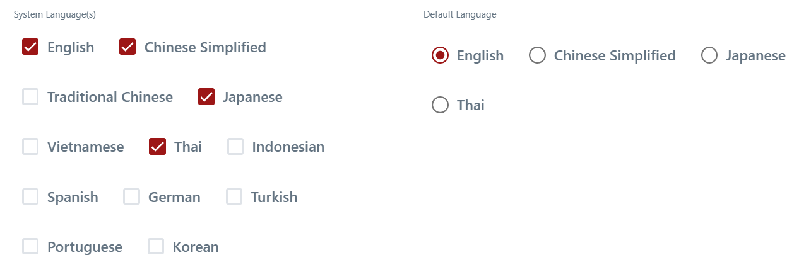Enable the Spanish language checkbox
The height and width of the screenshot is (272, 799).
point(30,197)
